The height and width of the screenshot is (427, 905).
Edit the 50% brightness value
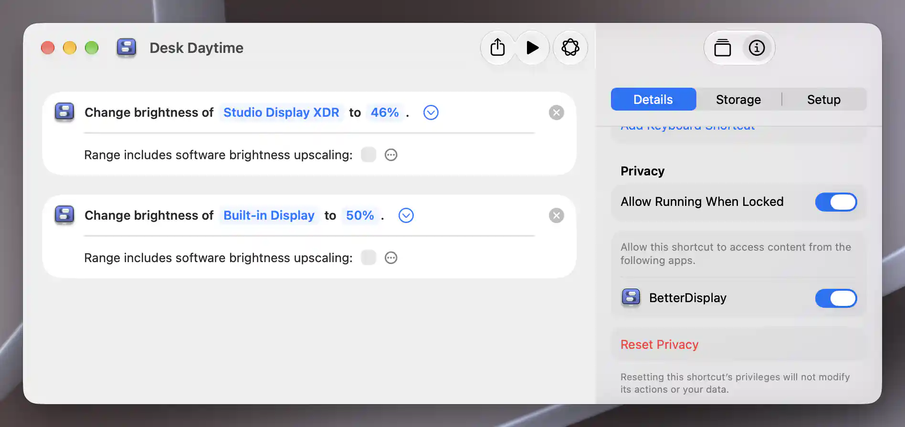[360, 215]
